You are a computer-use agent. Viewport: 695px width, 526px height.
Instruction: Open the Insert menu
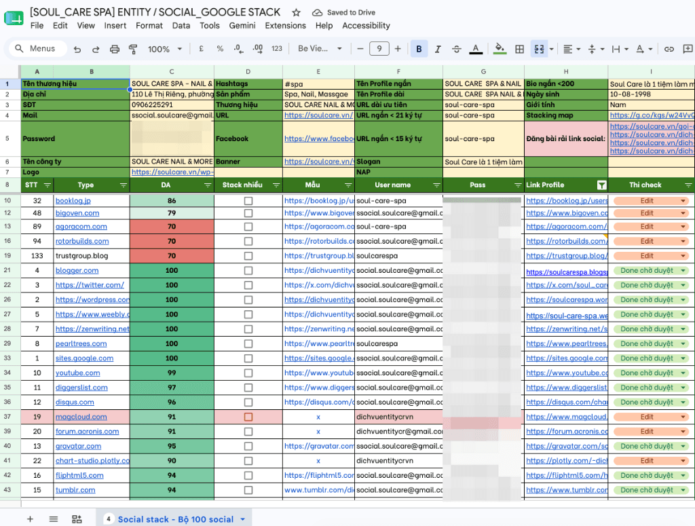point(115,26)
